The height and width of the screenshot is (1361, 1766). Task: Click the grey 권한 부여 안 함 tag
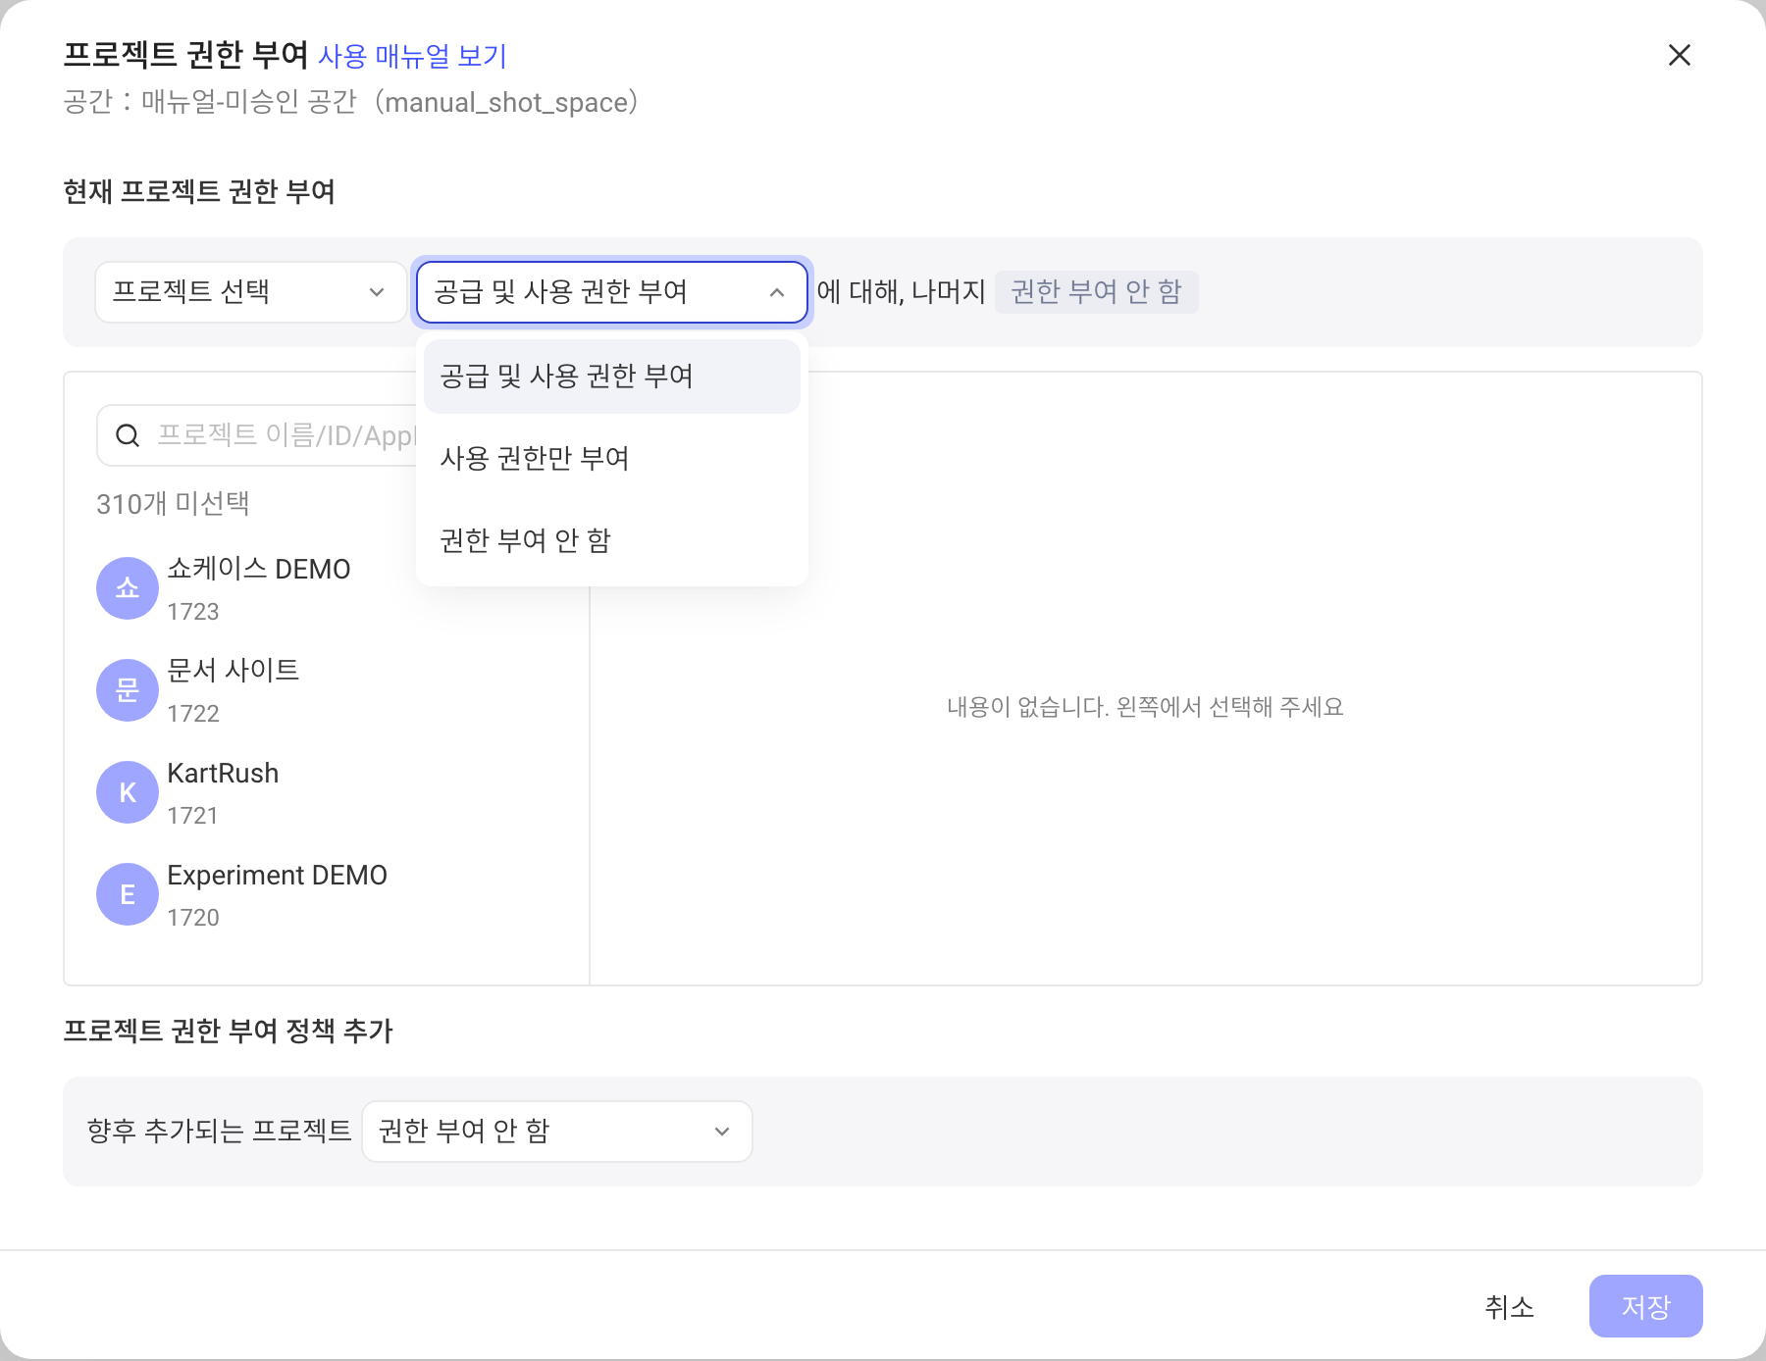pyautogui.click(x=1097, y=292)
